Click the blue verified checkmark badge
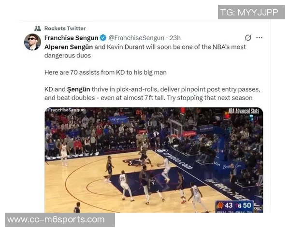 point(103,38)
